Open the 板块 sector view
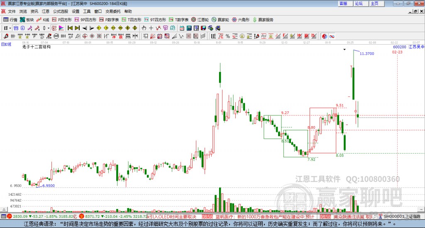Viewport: 425px width, 228px height. (x=27, y=20)
